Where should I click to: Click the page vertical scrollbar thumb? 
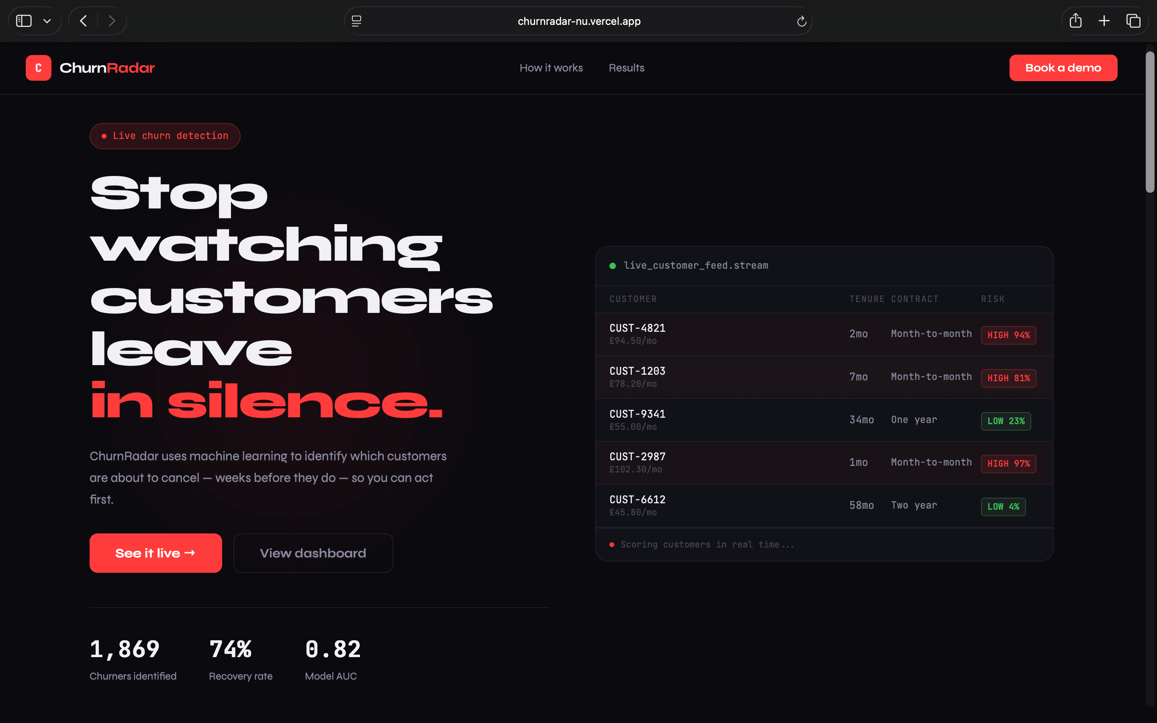point(1149,122)
